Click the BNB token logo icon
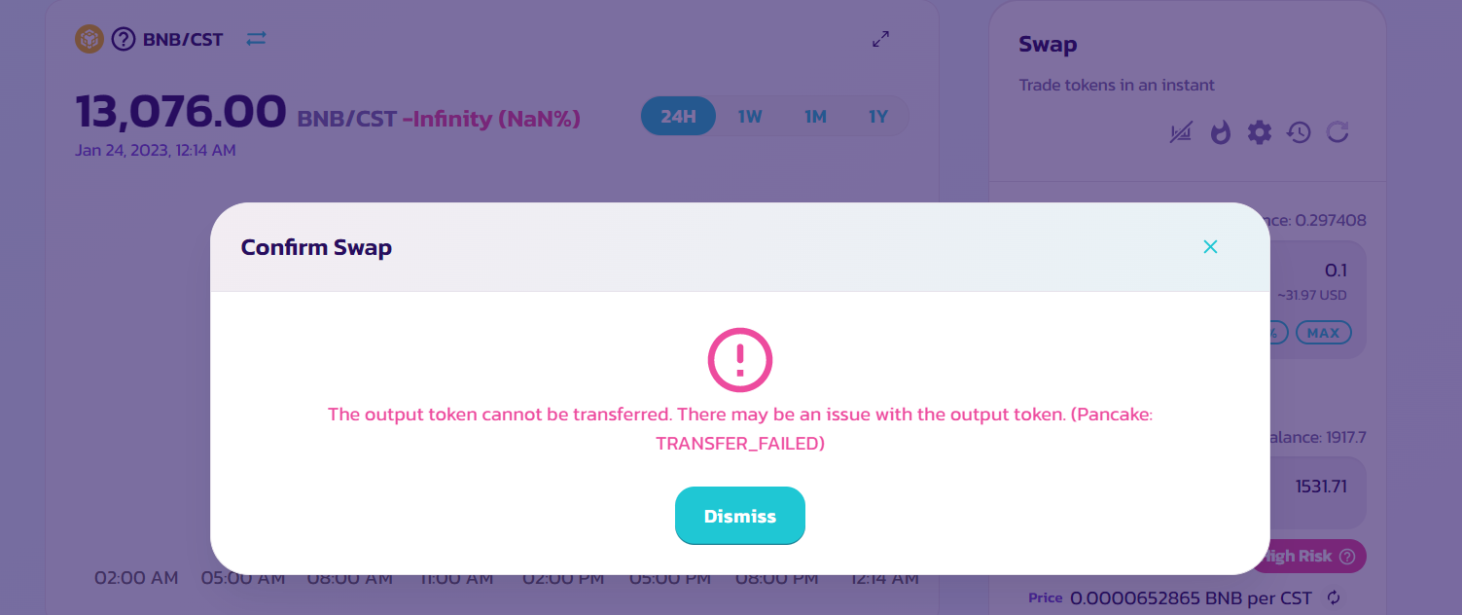Viewport: 1462px width, 615px height. (x=89, y=40)
